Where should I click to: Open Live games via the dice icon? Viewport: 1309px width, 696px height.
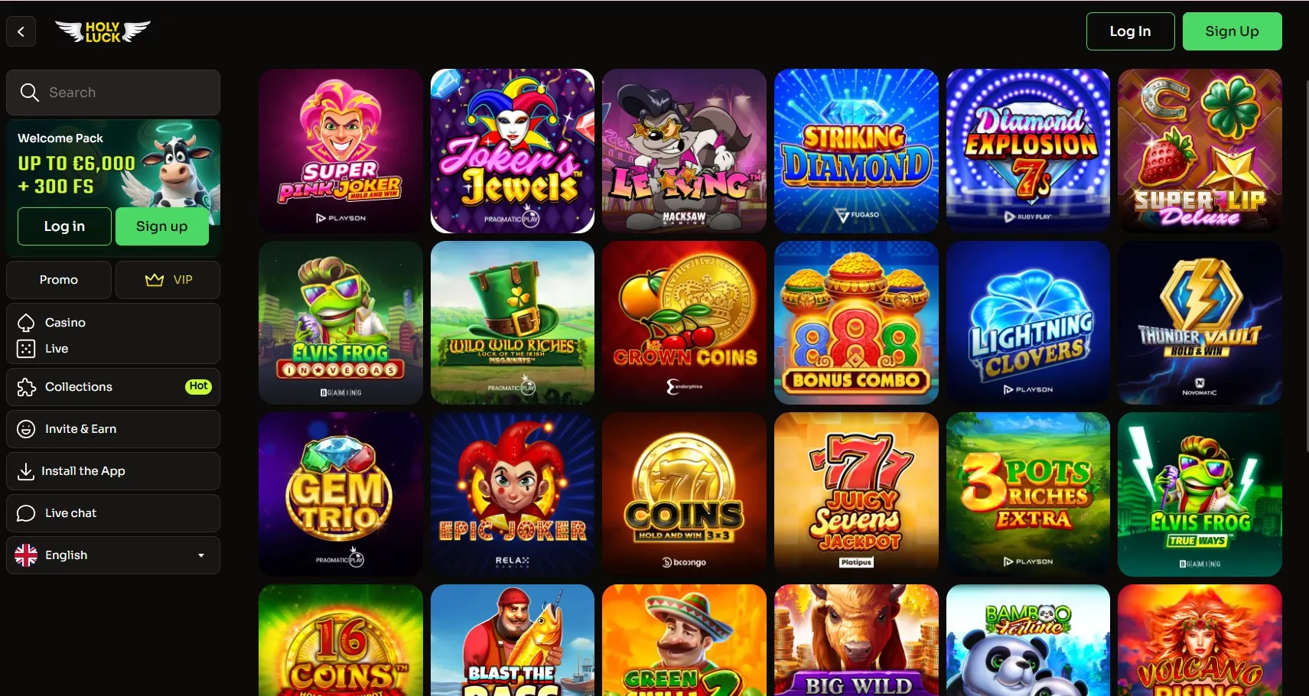(x=26, y=349)
